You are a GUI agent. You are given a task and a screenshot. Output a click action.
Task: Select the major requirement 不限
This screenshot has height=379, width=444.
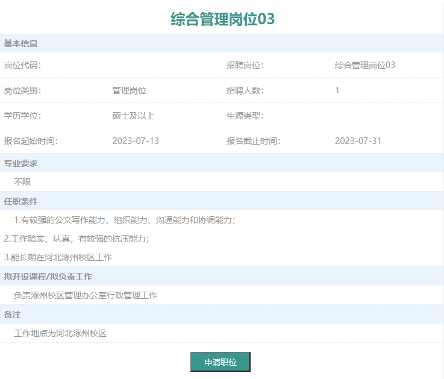click(x=22, y=182)
